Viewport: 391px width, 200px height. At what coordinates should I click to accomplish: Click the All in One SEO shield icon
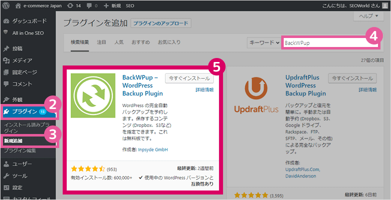tap(7, 32)
